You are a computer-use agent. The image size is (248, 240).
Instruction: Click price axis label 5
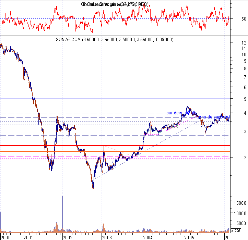pyautogui.click(x=245, y=99)
